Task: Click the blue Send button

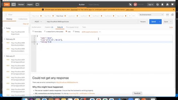Action: pos(154,22)
